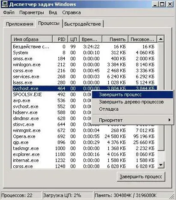Sort by Память column header

115,39
